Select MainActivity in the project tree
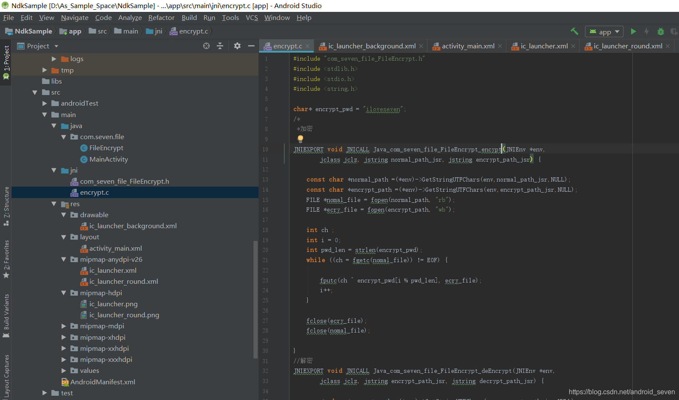679x400 pixels. pyautogui.click(x=104, y=159)
